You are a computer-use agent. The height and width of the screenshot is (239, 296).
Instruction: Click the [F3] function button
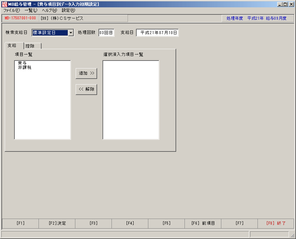pyautogui.click(x=93, y=223)
